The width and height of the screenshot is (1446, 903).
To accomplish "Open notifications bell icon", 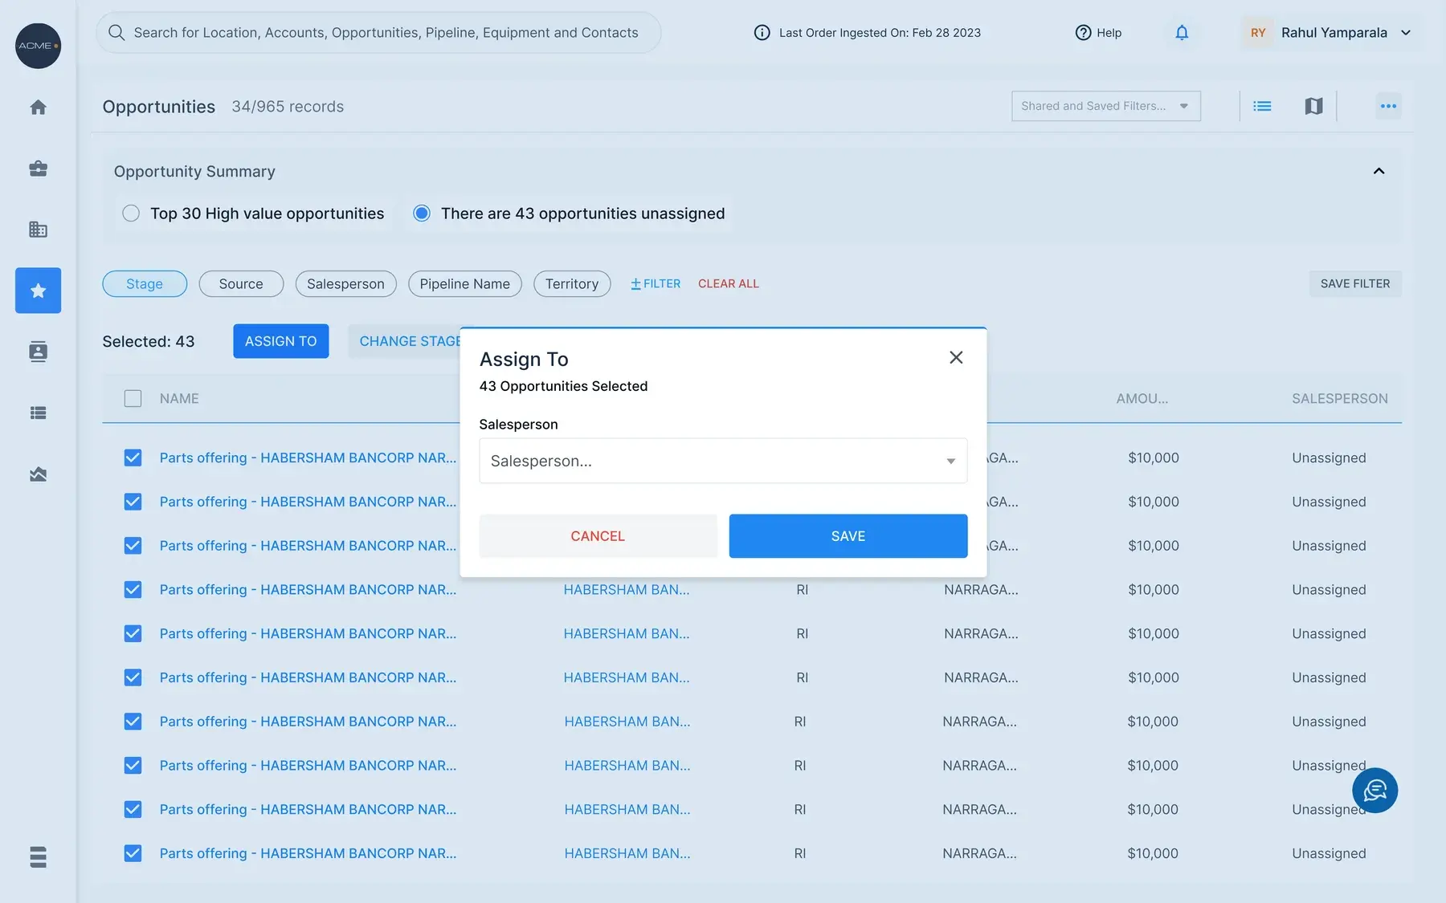I will pos(1182,32).
